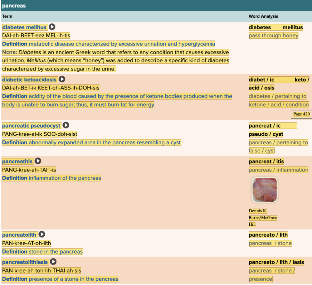Open the pancreatitis photo thumbnail
The image size is (312, 285).
click(x=265, y=190)
